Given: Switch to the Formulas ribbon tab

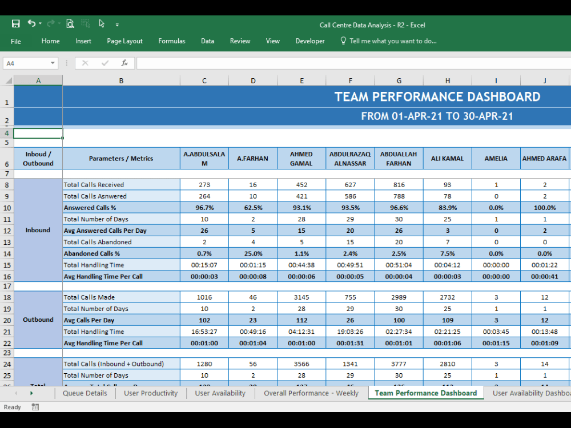Looking at the screenshot, I should 171,41.
